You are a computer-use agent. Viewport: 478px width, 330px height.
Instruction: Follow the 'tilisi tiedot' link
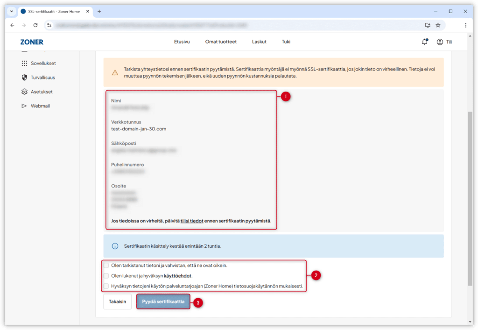(x=192, y=221)
